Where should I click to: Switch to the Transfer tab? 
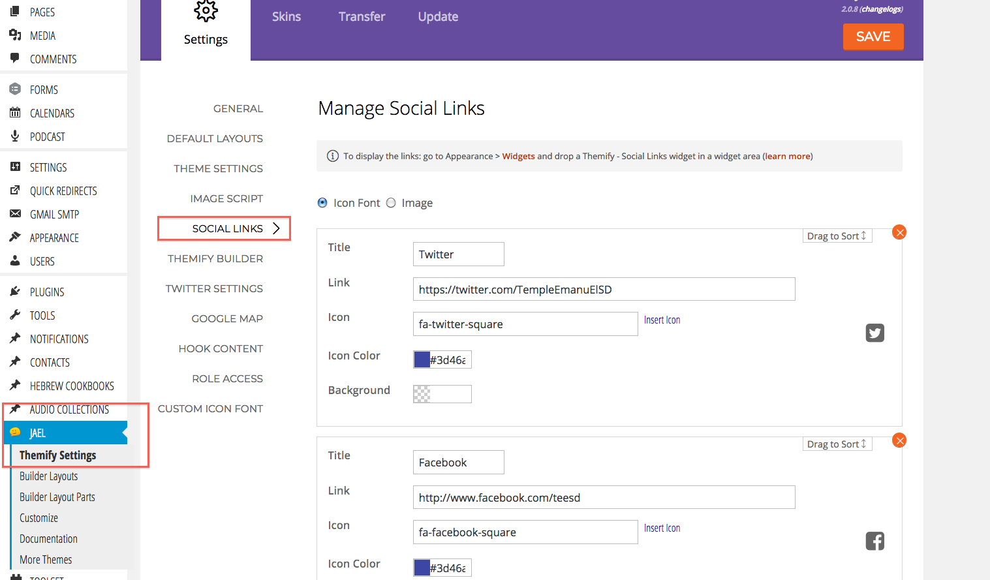click(362, 17)
